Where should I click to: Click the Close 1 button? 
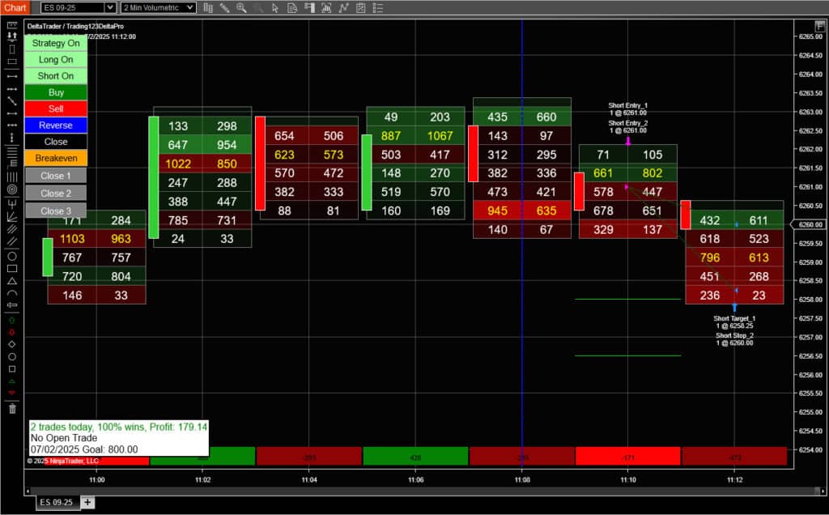click(x=56, y=176)
